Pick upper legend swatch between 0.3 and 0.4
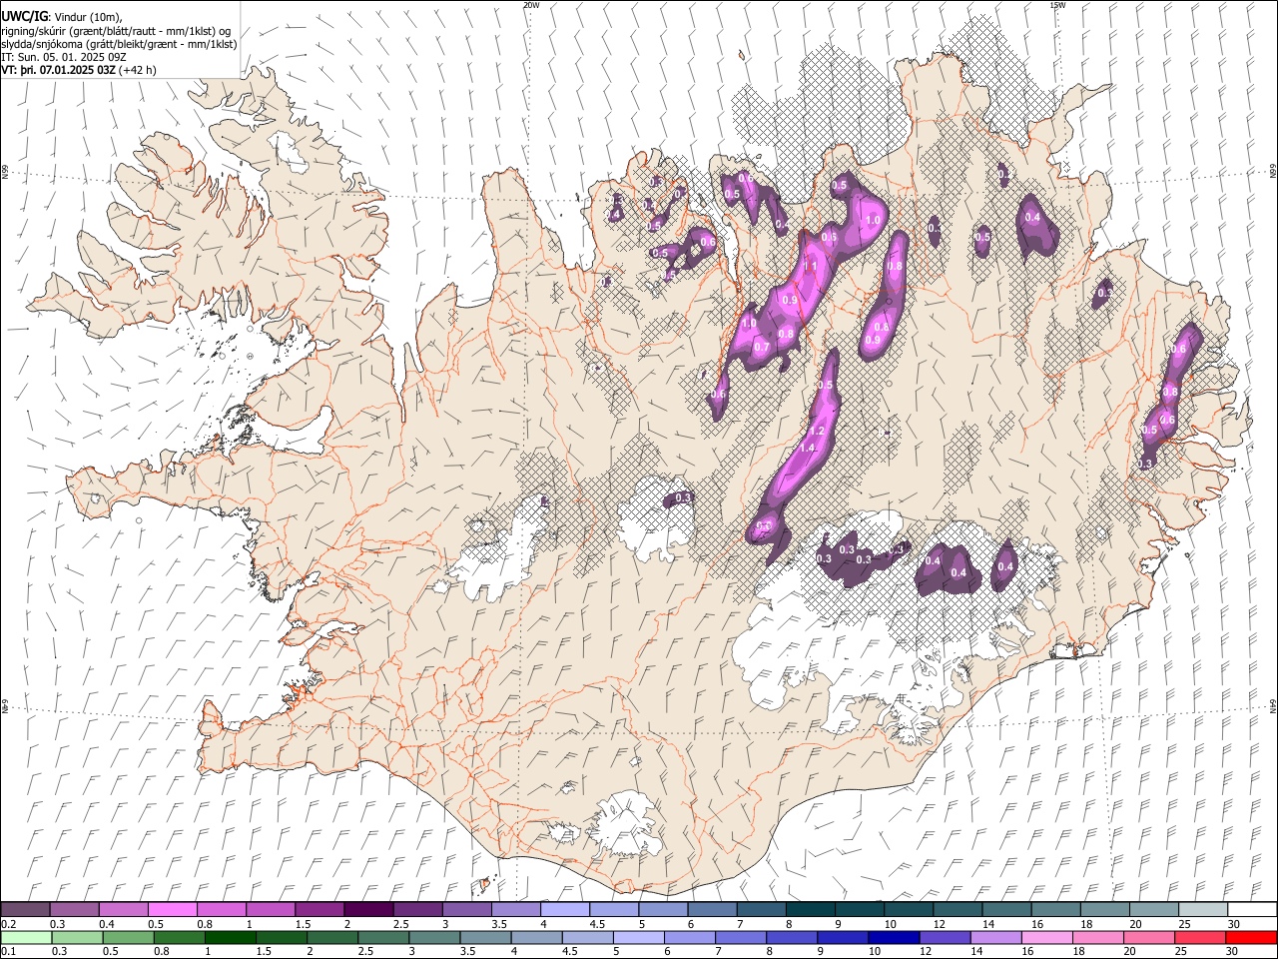This screenshot has height=959, width=1278. 74,909
